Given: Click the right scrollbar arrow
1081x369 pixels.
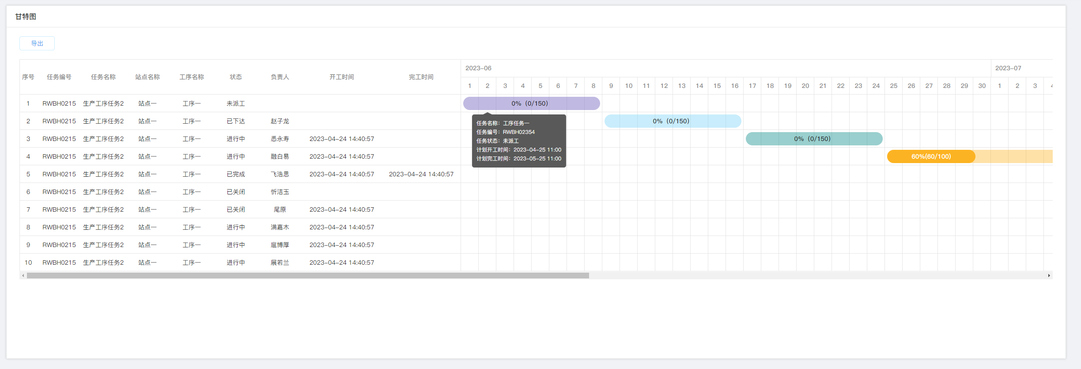Looking at the screenshot, I should click(1049, 275).
